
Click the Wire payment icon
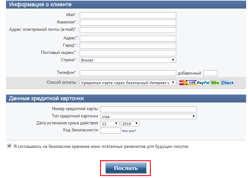pos(215,82)
